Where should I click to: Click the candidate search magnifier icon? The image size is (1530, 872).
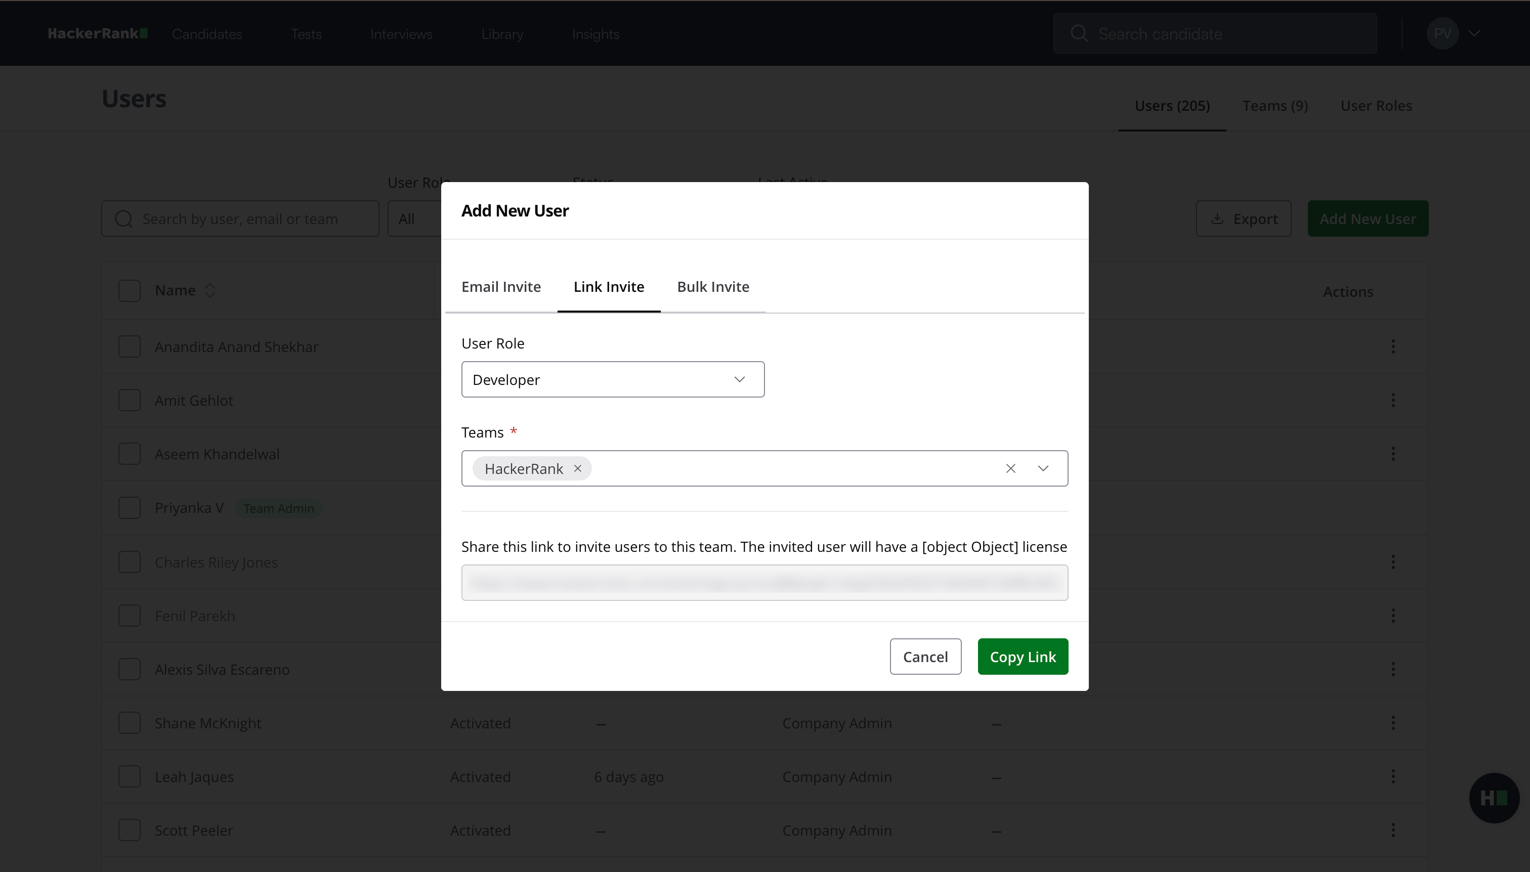pos(1079,33)
